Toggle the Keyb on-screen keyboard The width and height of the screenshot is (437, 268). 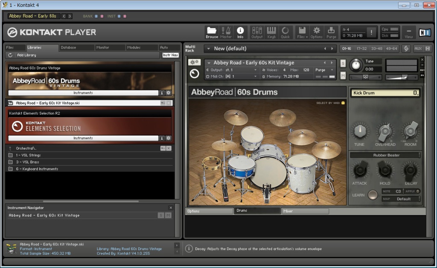coord(271,32)
